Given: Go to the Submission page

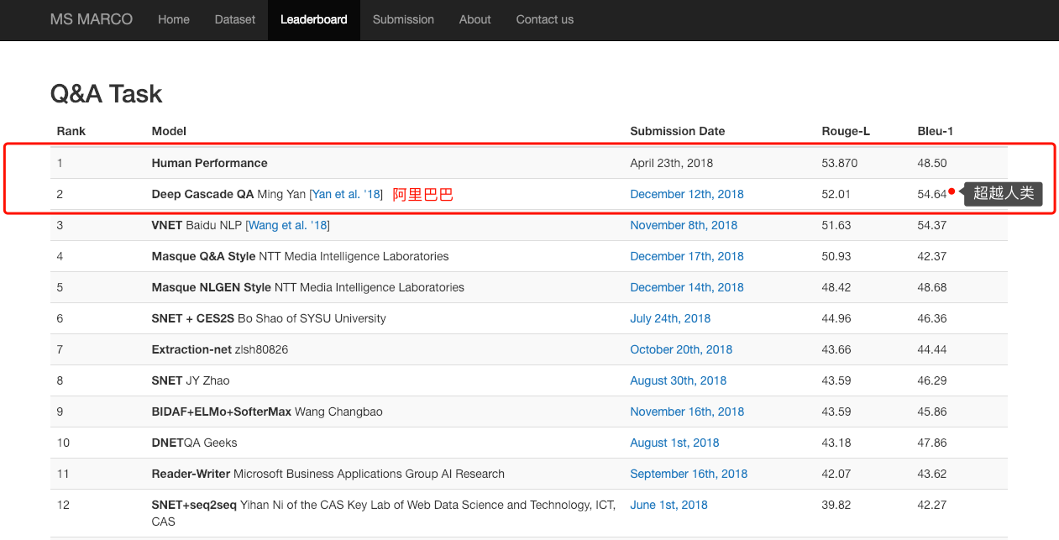Looking at the screenshot, I should 403,19.
